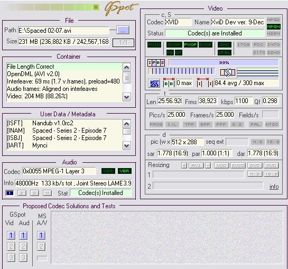Click the PAL standard indicator
288x269 pixels.
[x=255, y=124]
